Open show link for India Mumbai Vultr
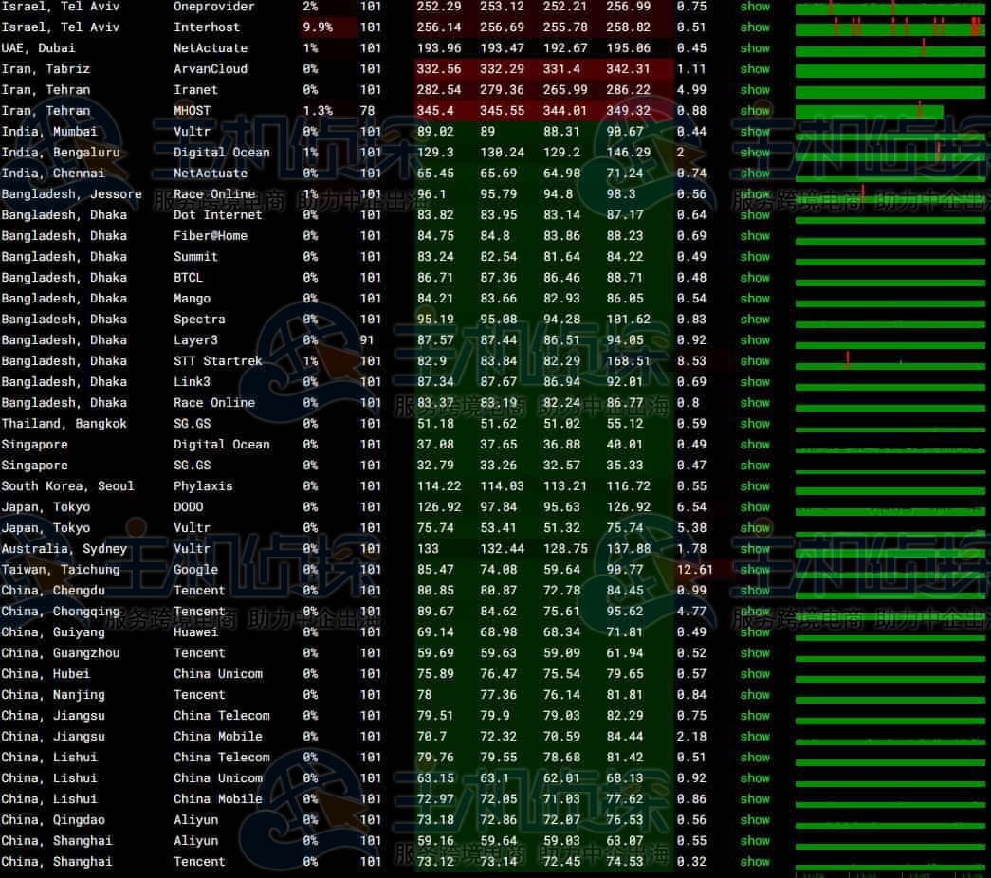Viewport: 991px width, 878px height. pos(755,132)
